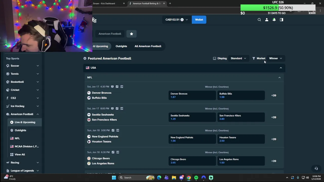Click the Featured American Football gear icon
The height and width of the screenshot is (182, 324).
tap(85, 58)
